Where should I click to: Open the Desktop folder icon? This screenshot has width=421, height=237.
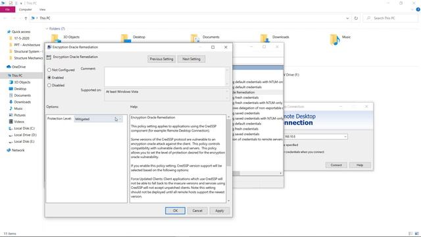click(126, 38)
